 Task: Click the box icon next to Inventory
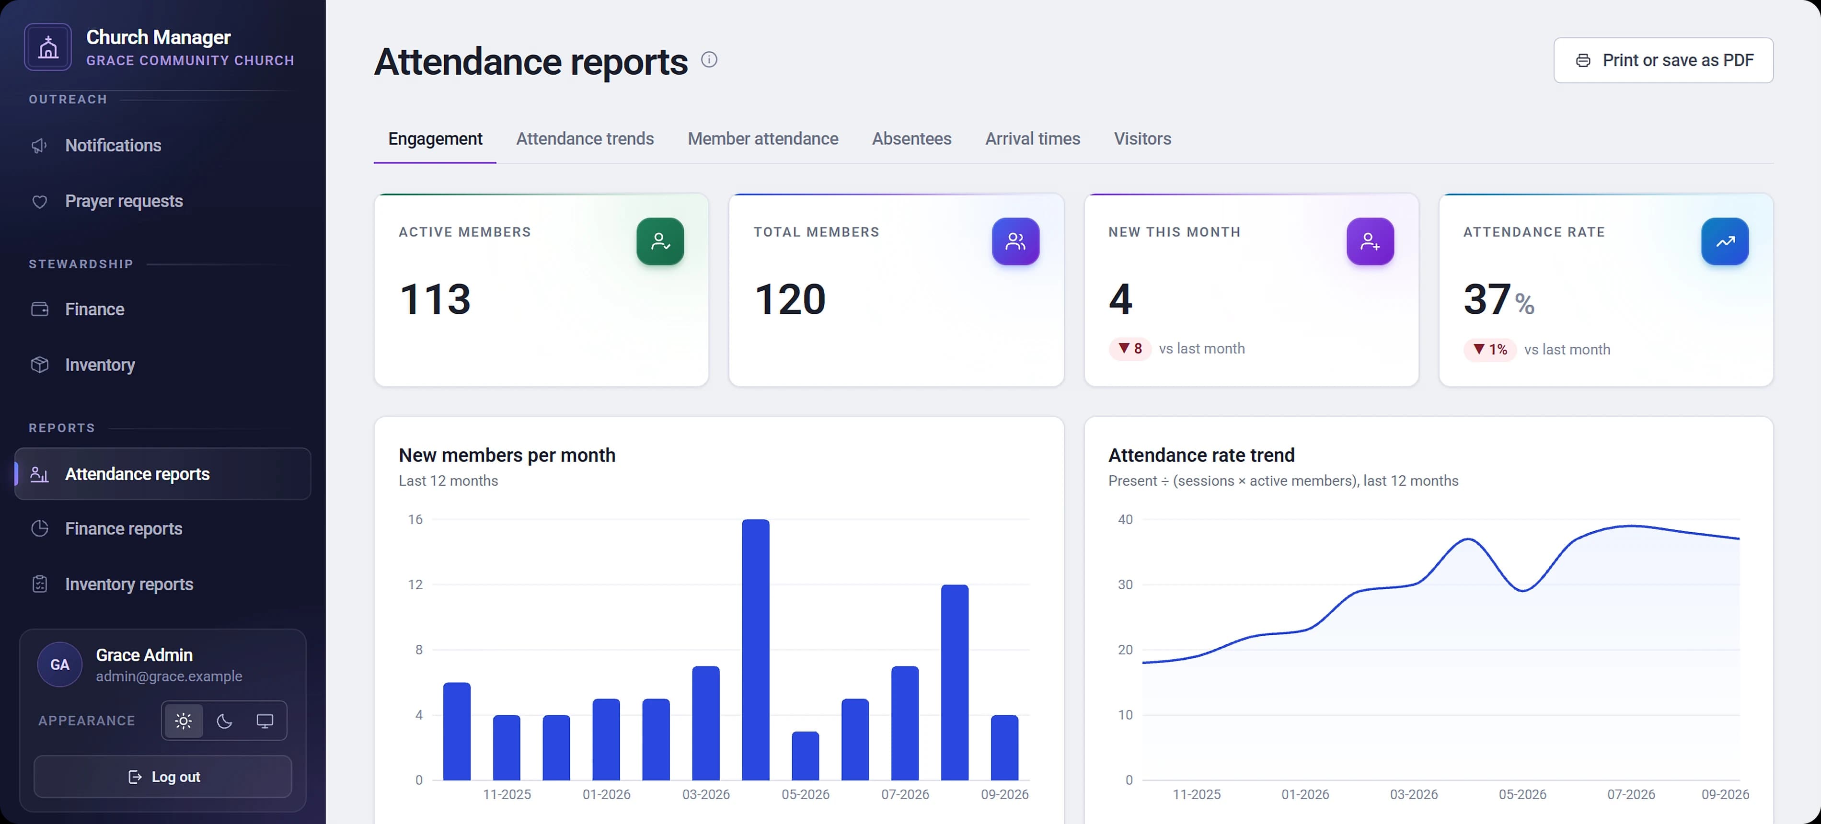(x=40, y=365)
